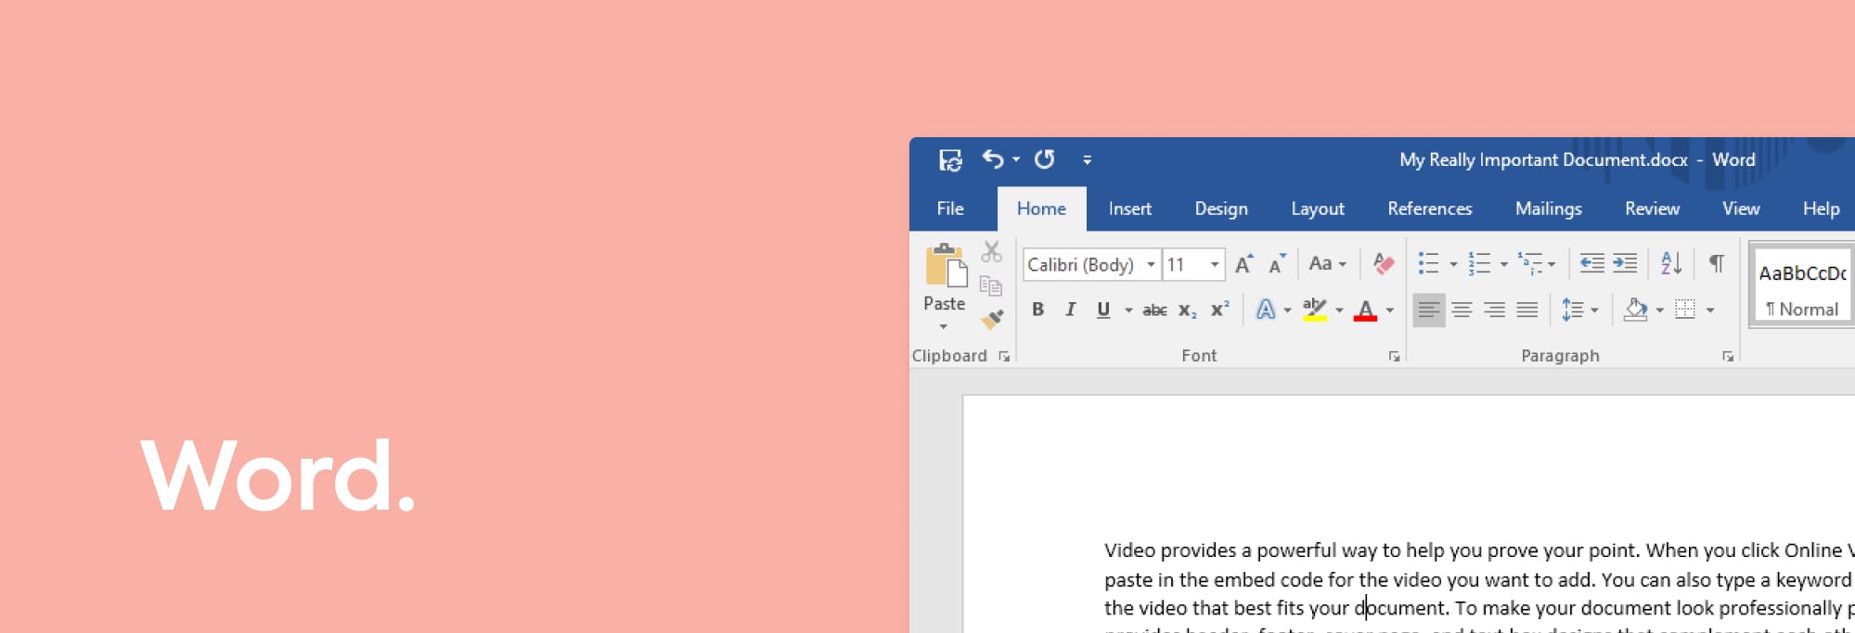Click the Format Painter brush icon
The width and height of the screenshot is (1855, 633).
[992, 320]
